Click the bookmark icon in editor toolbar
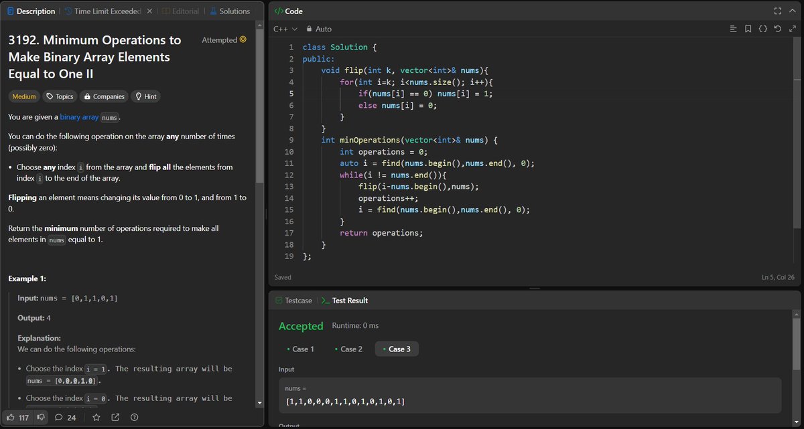 [x=748, y=29]
